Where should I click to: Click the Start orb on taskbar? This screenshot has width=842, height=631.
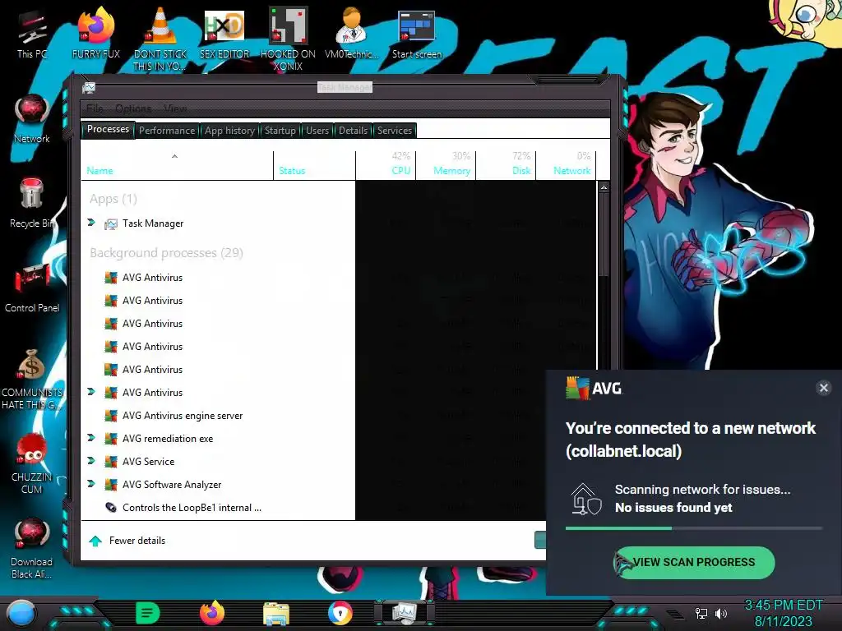click(x=21, y=613)
